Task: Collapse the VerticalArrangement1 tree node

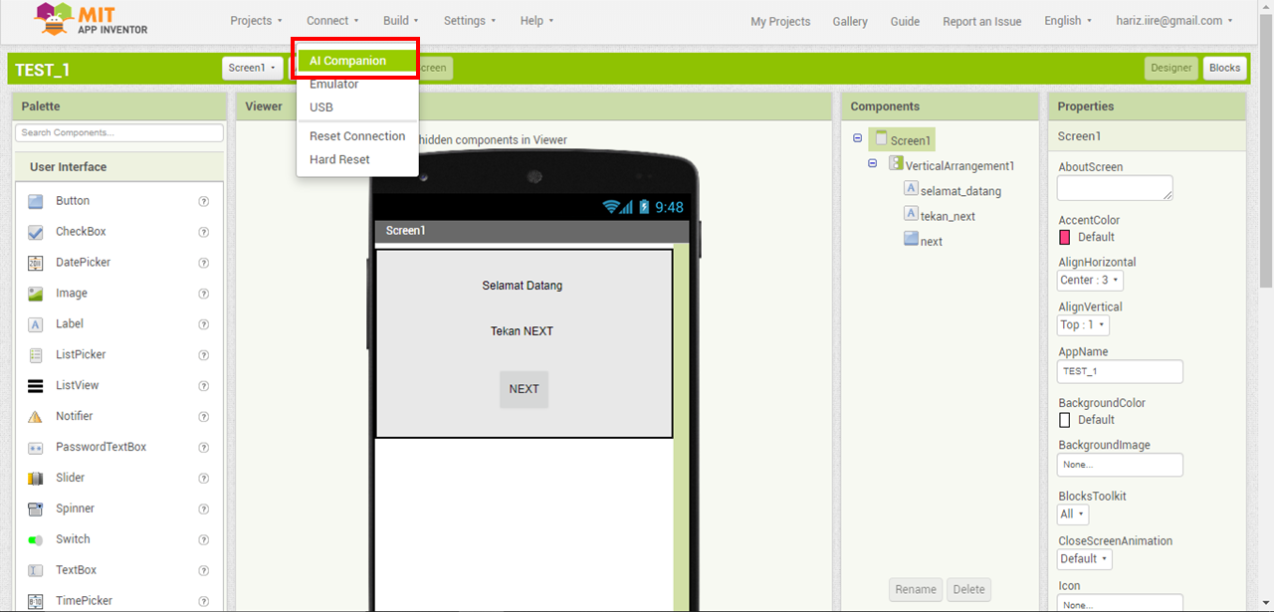Action: coord(873,163)
